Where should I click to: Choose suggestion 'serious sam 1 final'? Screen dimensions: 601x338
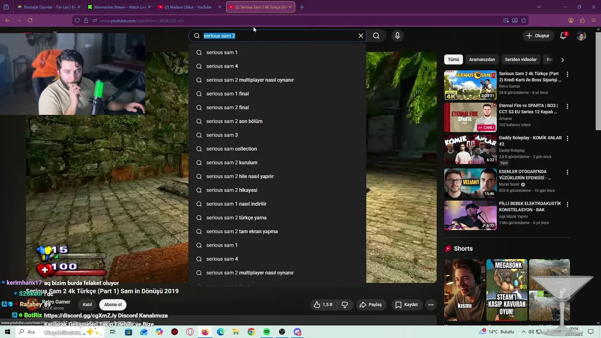277,94
